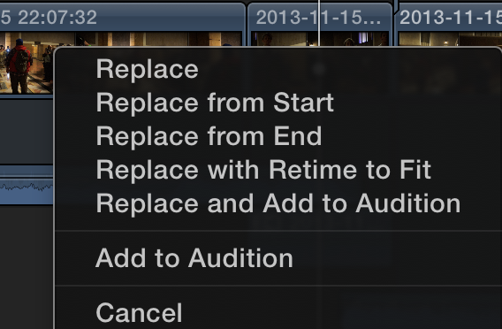Image resolution: width=502 pixels, height=329 pixels.
Task: Choose Replace from the context menu
Action: click(148, 69)
